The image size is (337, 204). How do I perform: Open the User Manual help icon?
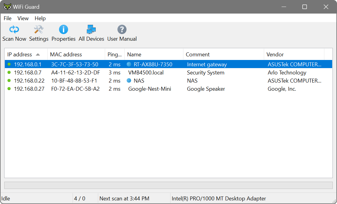point(122,30)
